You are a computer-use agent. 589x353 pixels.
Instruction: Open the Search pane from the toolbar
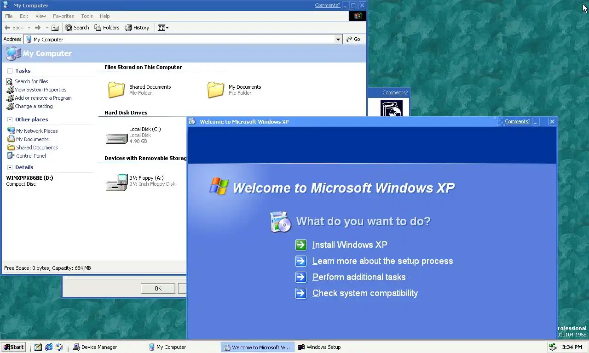click(x=77, y=28)
